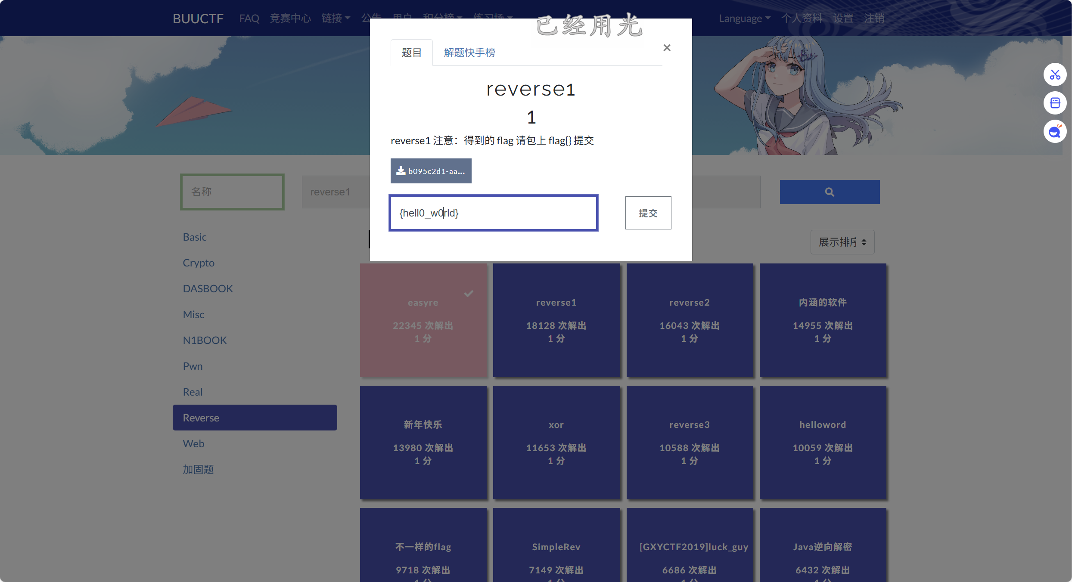
Task: Open the BUUCTF home logo
Action: click(x=198, y=19)
